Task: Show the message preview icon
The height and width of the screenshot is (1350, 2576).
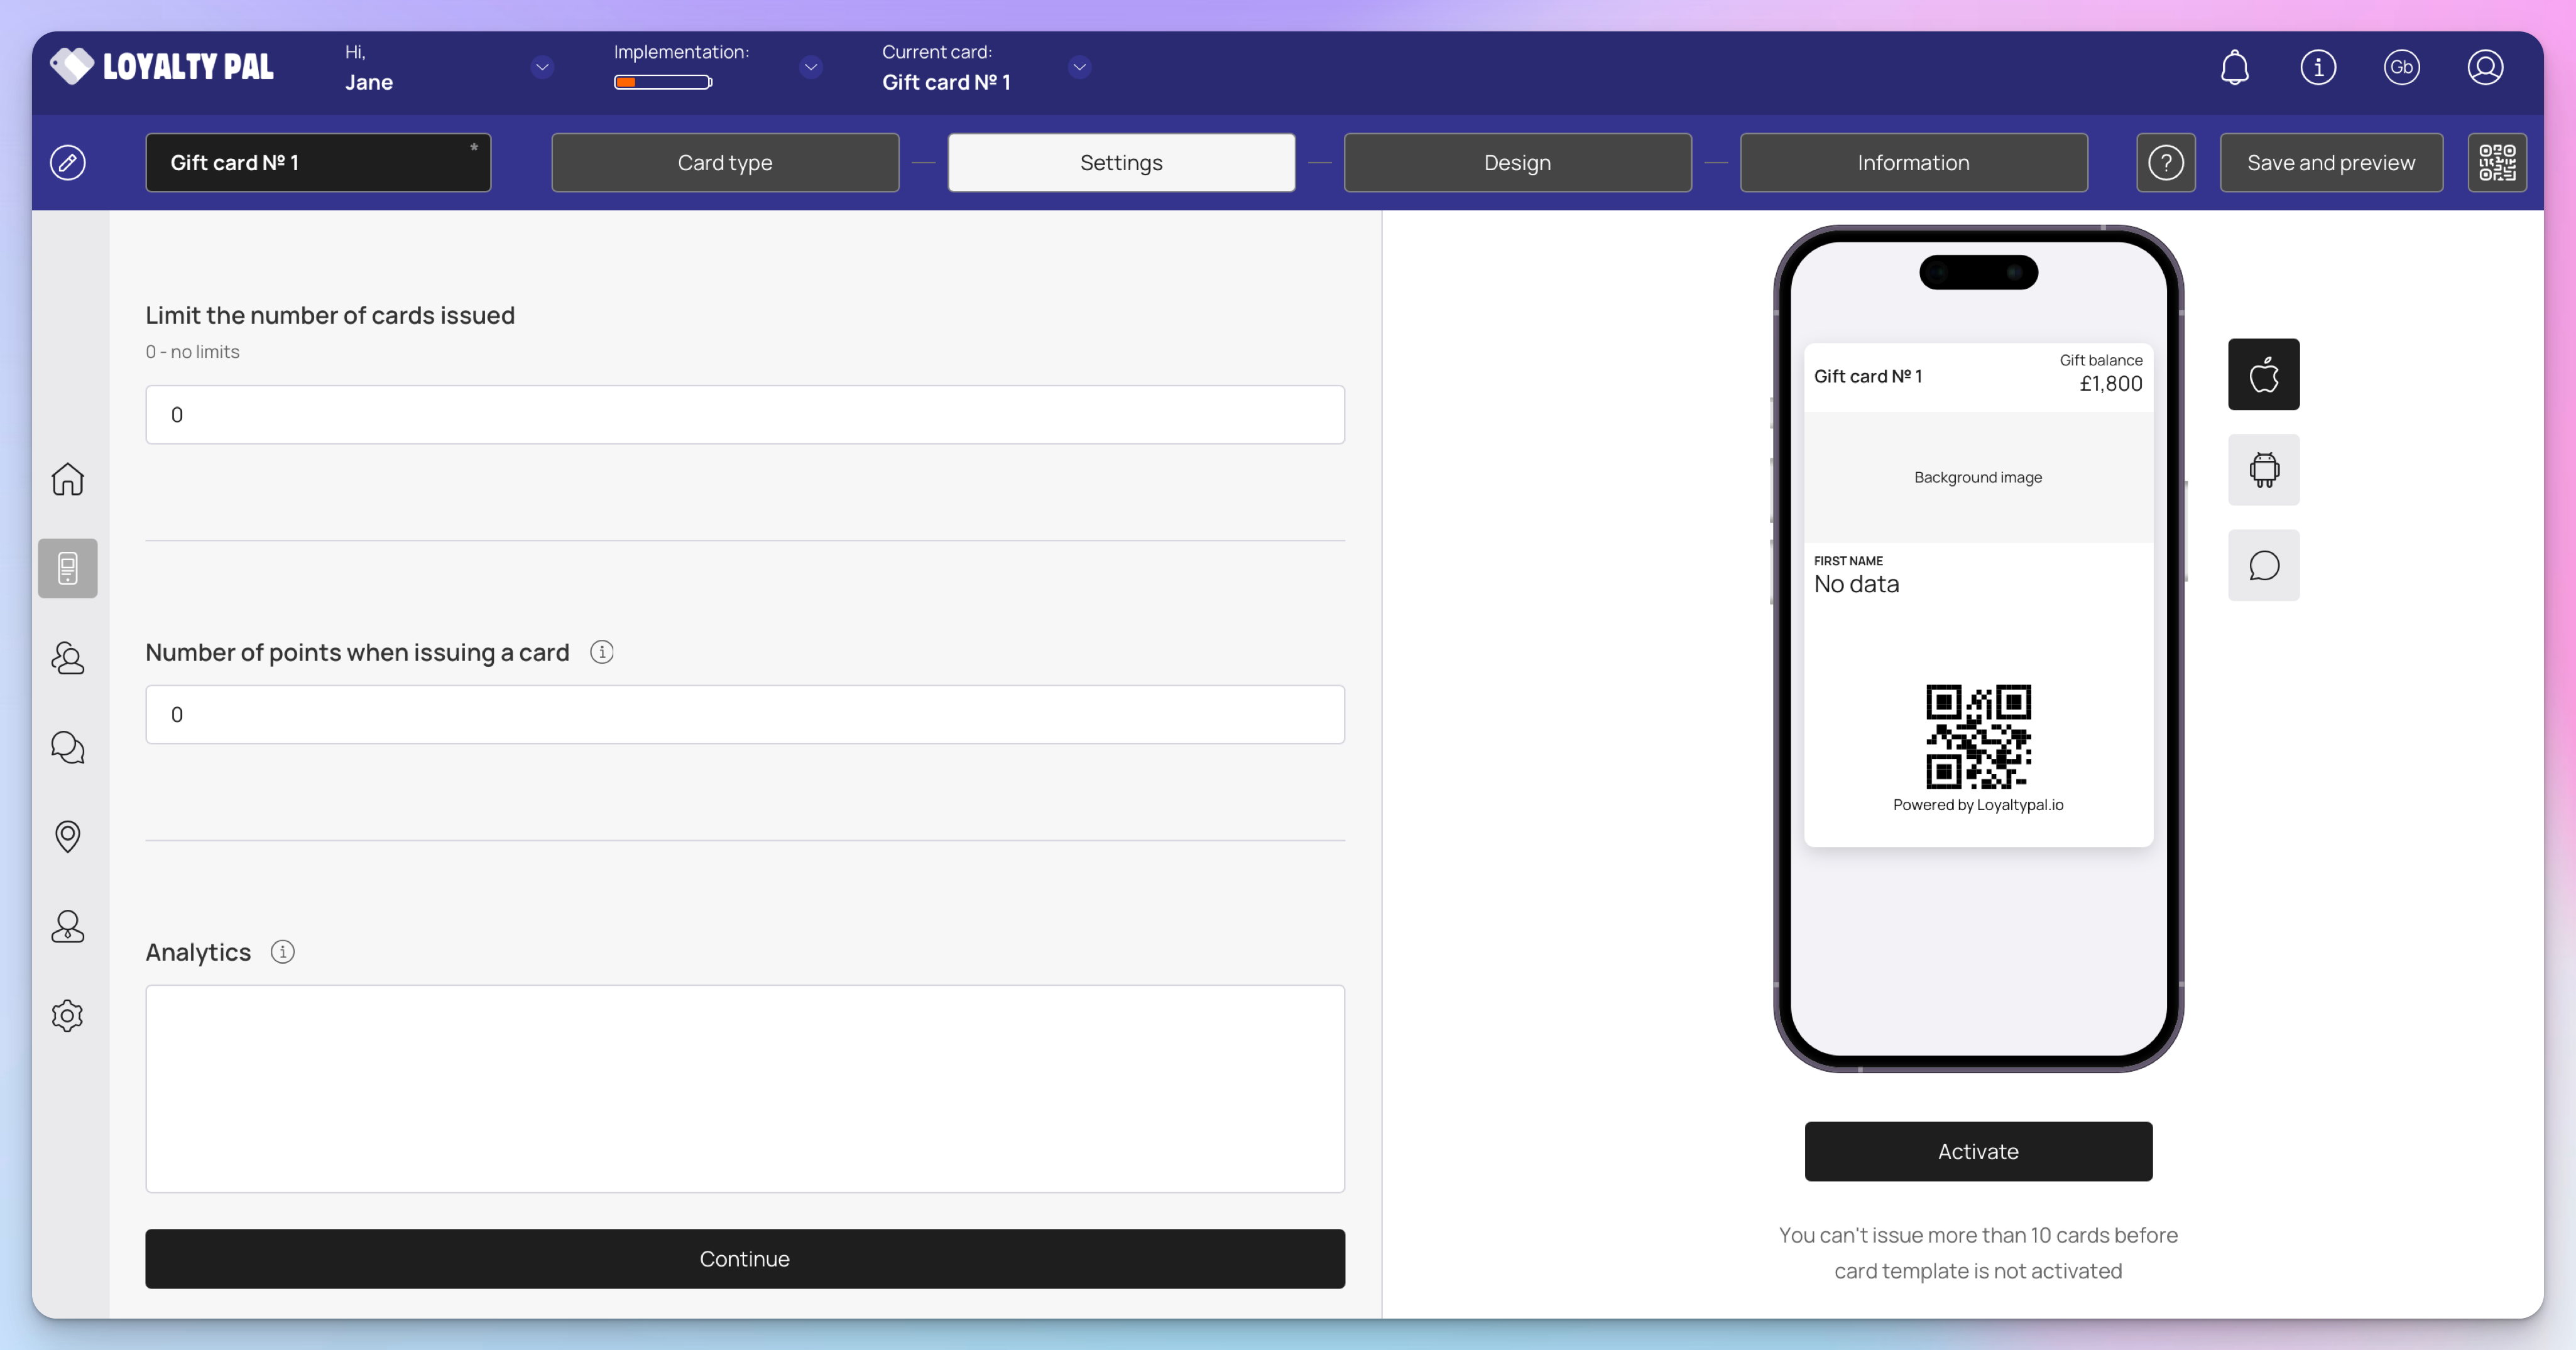Action: pyautogui.click(x=2263, y=566)
